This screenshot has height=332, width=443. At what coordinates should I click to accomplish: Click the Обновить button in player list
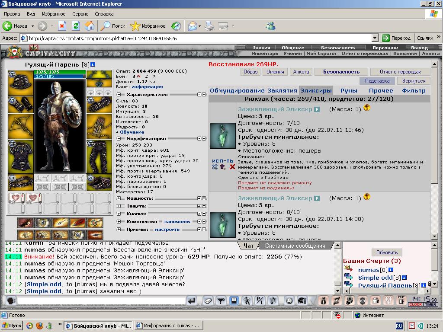387,252
